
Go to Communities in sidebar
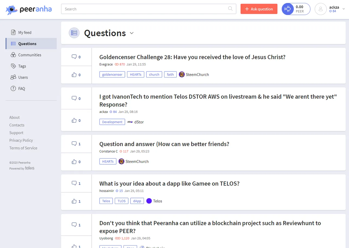click(31, 55)
